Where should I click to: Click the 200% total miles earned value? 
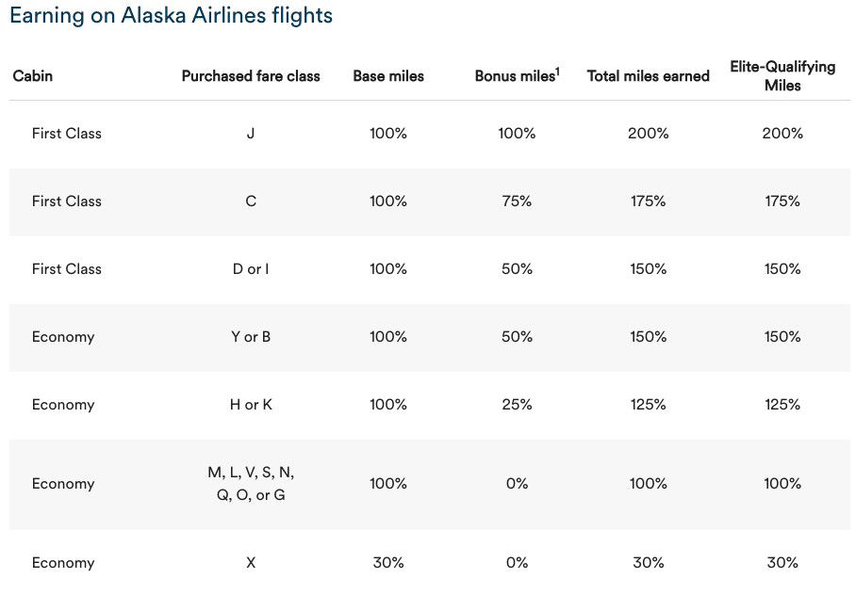648,134
